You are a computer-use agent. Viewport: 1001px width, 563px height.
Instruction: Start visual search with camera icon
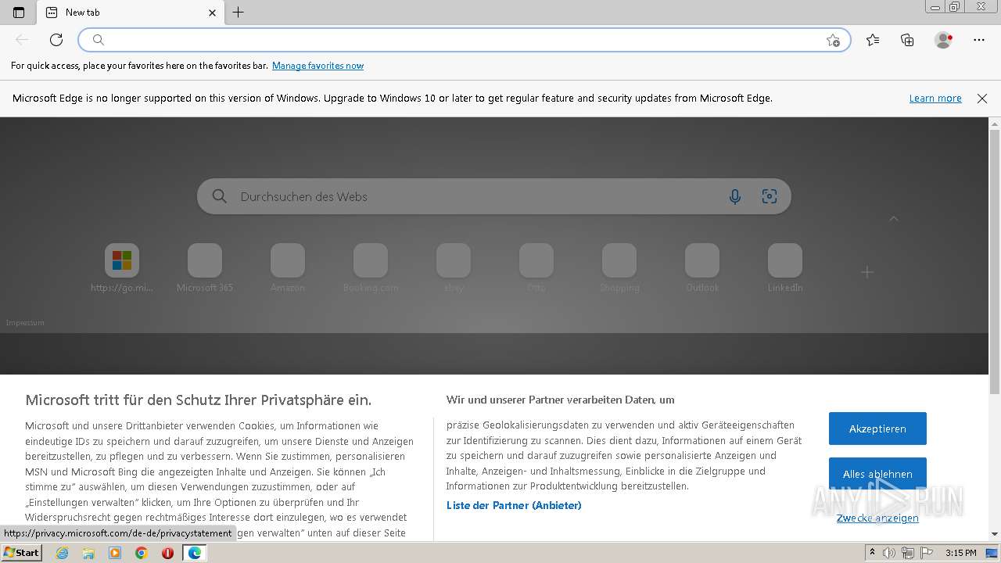[770, 196]
